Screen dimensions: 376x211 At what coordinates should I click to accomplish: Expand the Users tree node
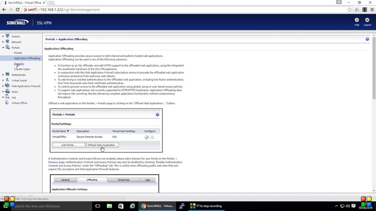pyautogui.click(x=3, y=92)
